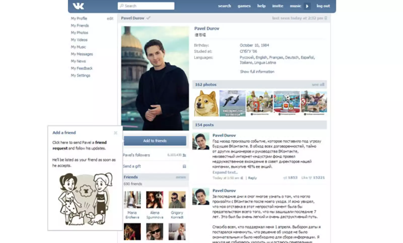The height and width of the screenshot is (243, 403).
Task: Open Show full information
Action: coord(257,72)
